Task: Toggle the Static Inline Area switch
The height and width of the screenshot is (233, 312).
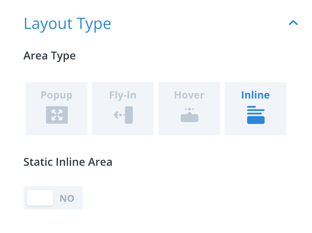Action: click(x=53, y=198)
